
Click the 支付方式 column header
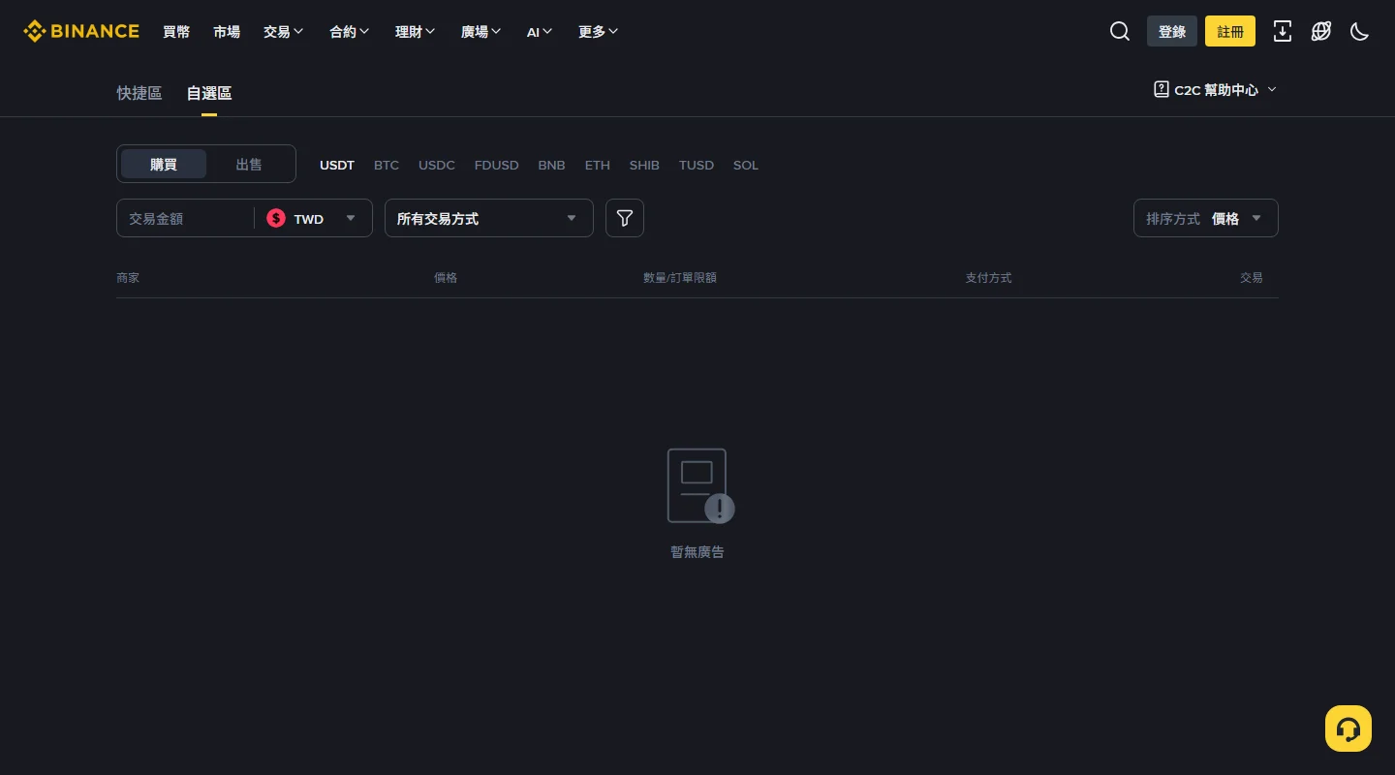coord(988,278)
